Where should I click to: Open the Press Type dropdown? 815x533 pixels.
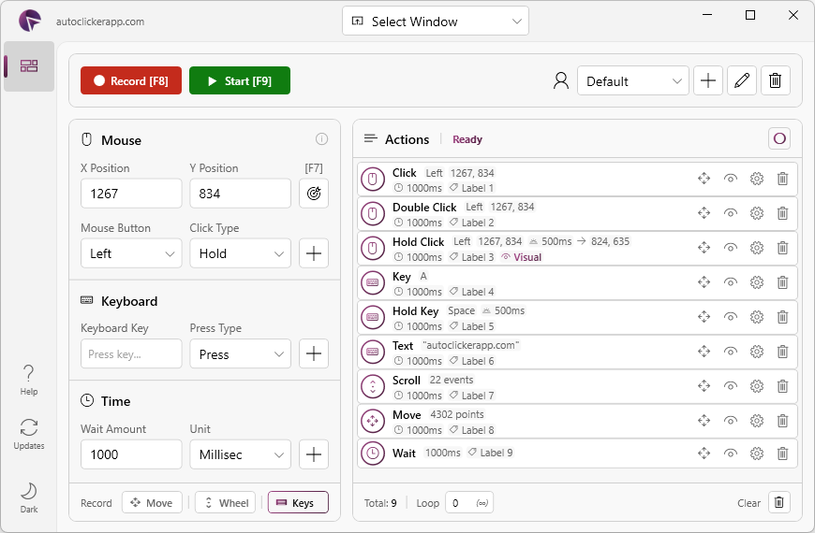(240, 354)
